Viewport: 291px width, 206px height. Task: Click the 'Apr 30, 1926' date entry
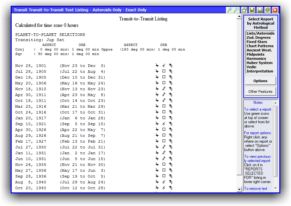(x=31, y=130)
